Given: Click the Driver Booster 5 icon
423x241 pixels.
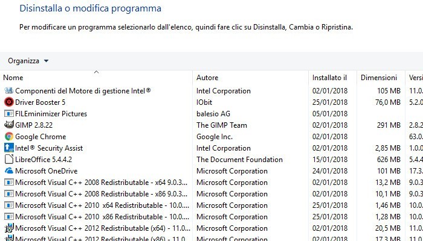Looking at the screenshot, I should pyautogui.click(x=8, y=102).
